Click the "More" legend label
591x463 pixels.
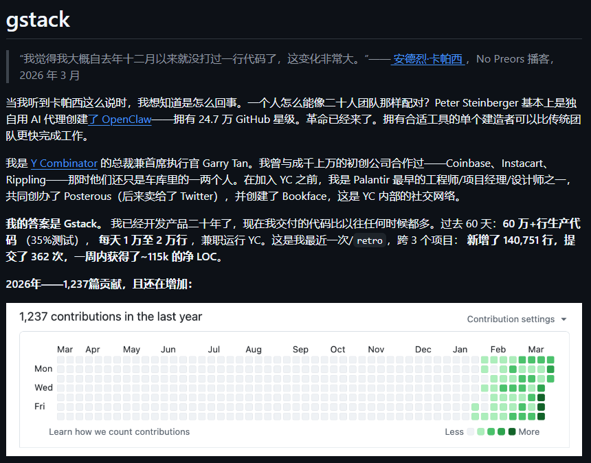(529, 432)
